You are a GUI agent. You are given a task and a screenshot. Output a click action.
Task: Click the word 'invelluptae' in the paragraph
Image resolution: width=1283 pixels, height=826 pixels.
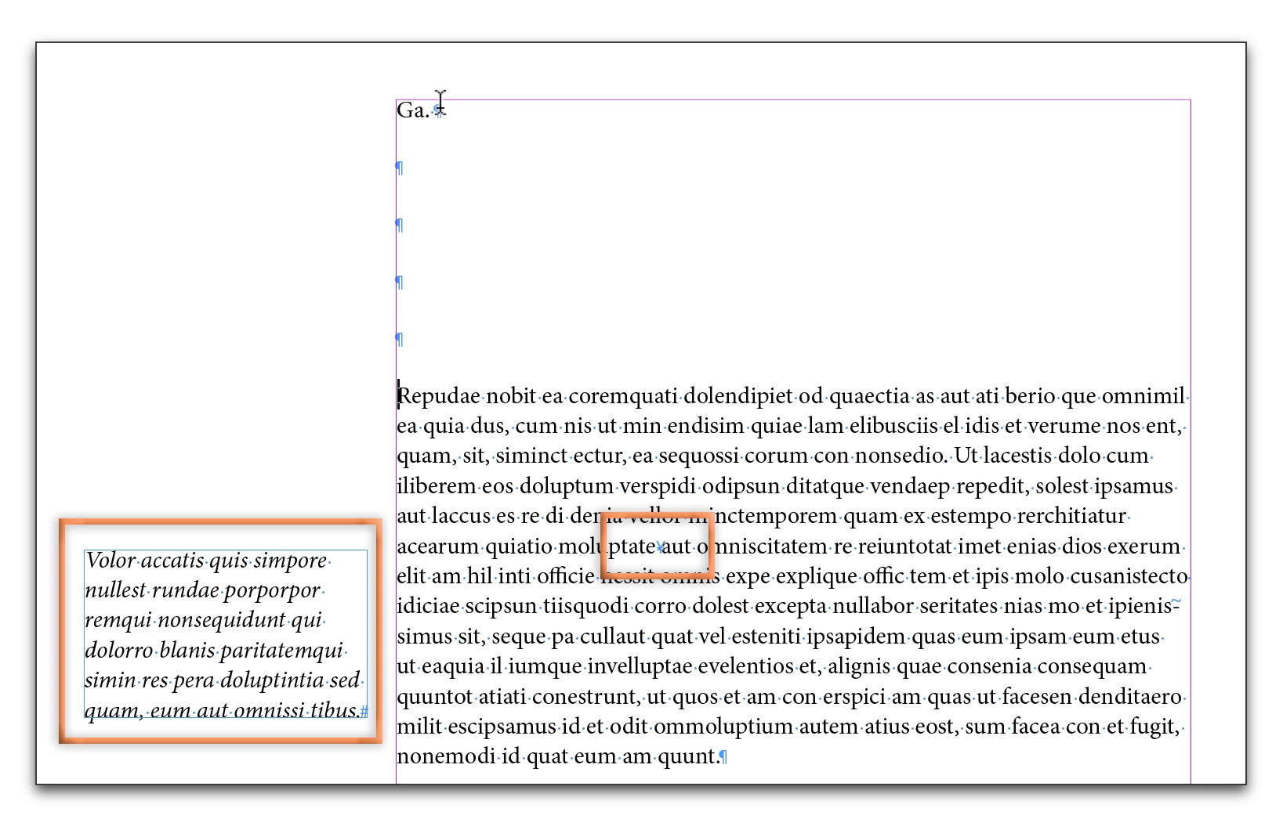pos(640,666)
